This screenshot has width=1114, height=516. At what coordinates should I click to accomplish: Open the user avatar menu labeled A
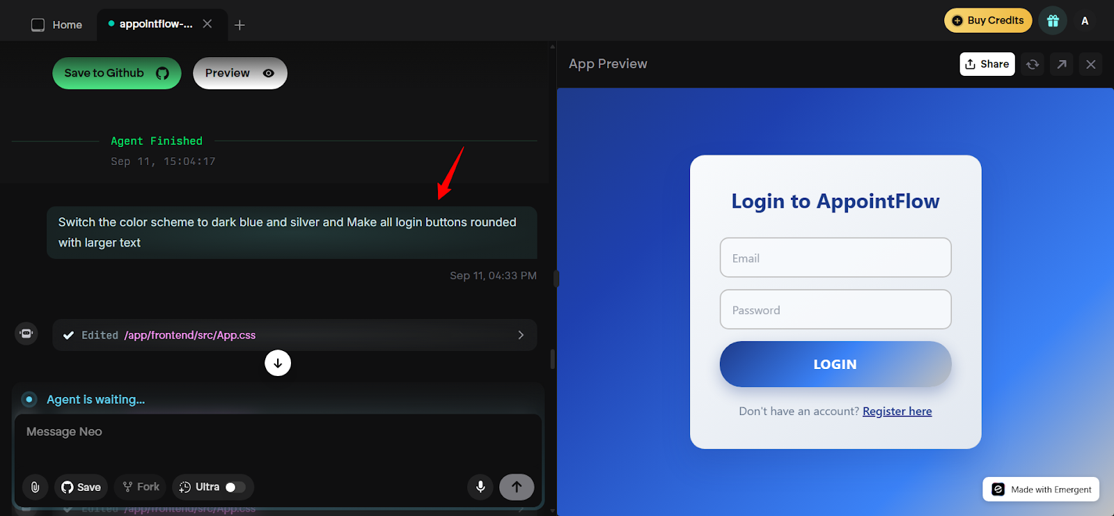pos(1085,21)
